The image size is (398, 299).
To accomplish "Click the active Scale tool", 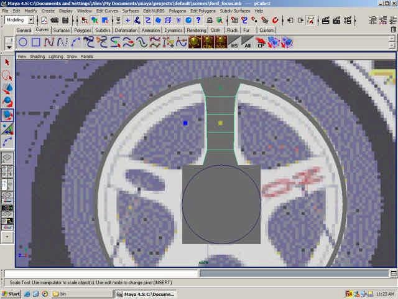I will [x=7, y=115].
